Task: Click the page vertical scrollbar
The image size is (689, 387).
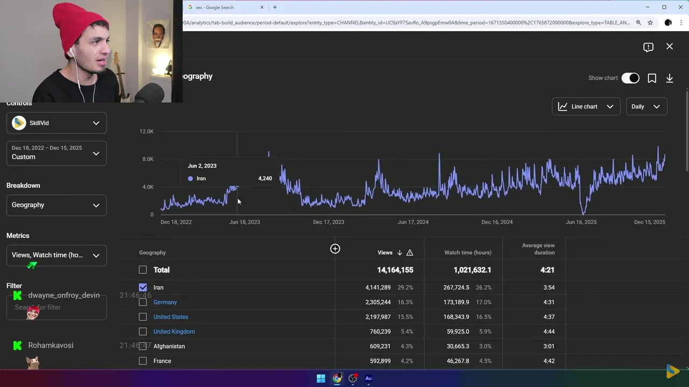Action: click(686, 132)
